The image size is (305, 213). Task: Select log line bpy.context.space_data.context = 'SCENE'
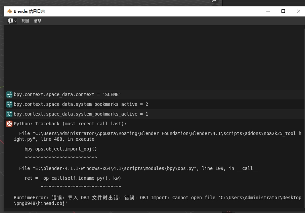click(x=67, y=94)
